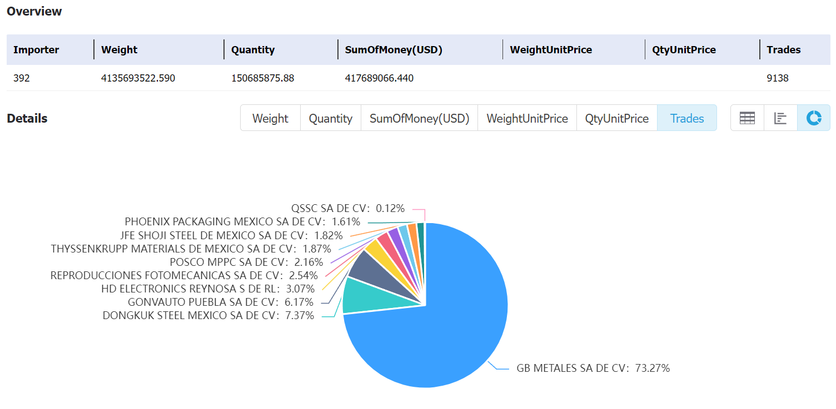Open the Weight details tab

270,118
